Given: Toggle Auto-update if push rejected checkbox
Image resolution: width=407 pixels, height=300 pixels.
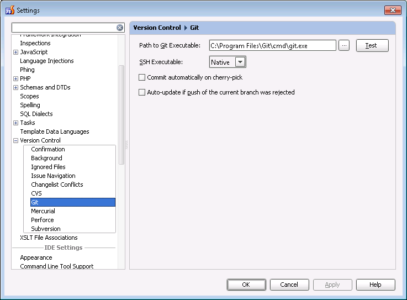Looking at the screenshot, I should pos(142,92).
